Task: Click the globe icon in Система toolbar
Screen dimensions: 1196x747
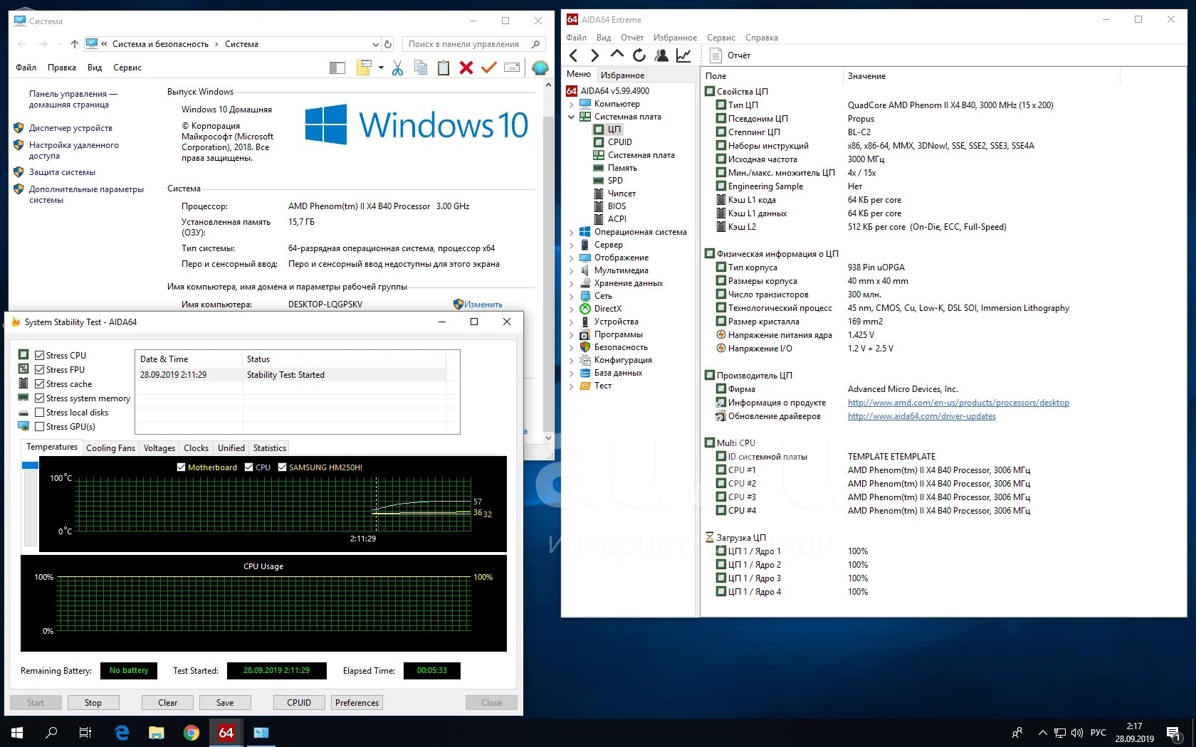Action: coord(540,68)
